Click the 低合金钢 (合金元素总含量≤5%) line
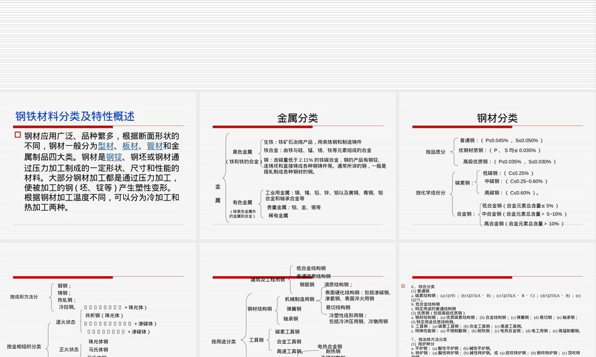 (520, 206)
